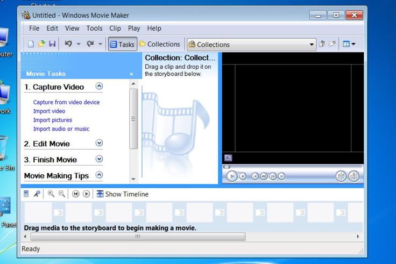396x264 pixels.
Task: Open the View menu
Action: [x=72, y=28]
